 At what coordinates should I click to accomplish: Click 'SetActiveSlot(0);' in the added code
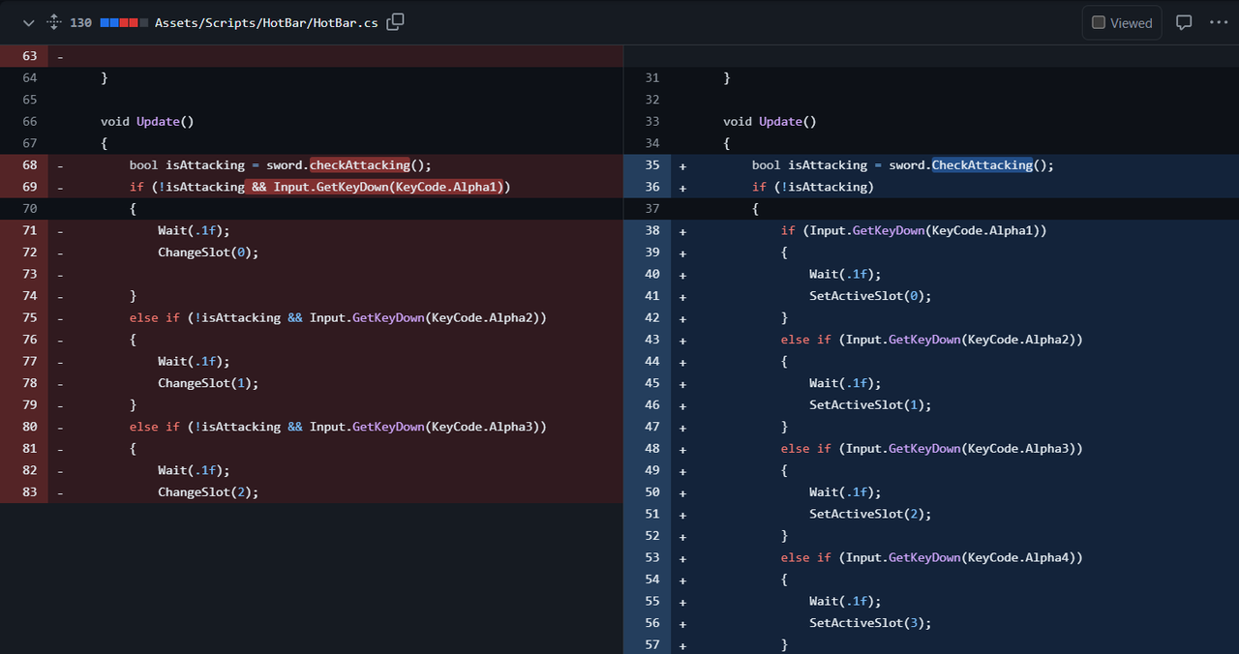870,296
